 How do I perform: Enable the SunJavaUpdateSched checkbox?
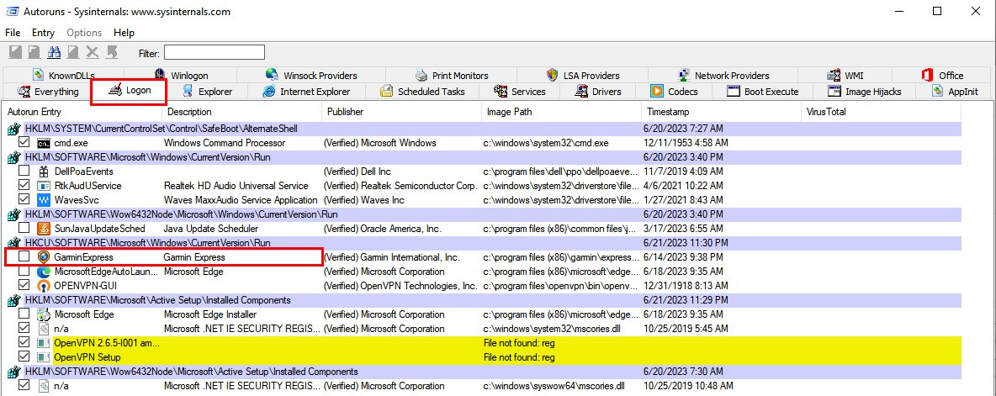pos(24,228)
